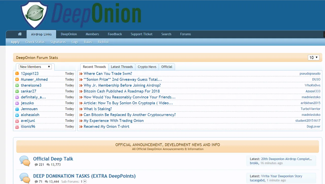Image resolution: width=325 pixels, height=184 pixels.
Task: Open the Feedback nav tab
Action: pos(115,34)
